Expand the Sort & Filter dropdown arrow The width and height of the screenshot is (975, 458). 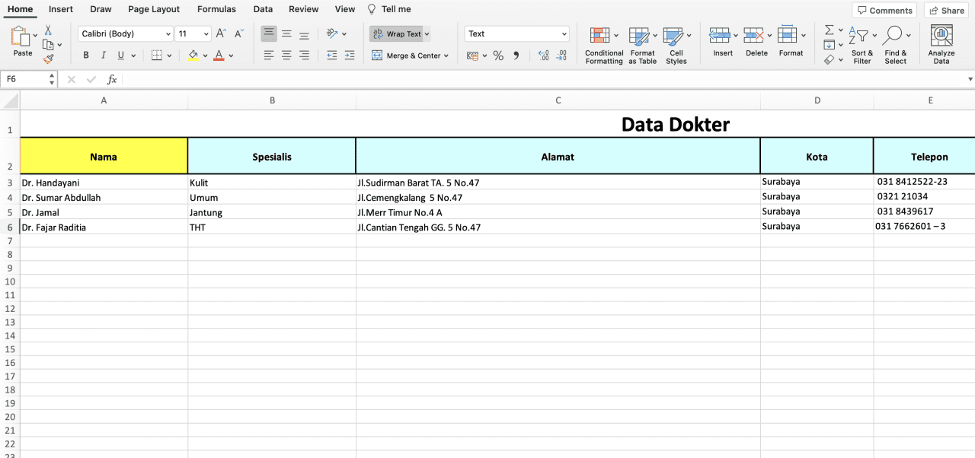click(x=874, y=35)
